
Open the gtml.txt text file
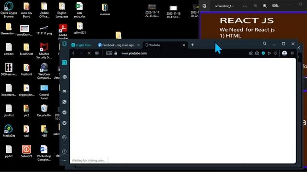coord(9,110)
